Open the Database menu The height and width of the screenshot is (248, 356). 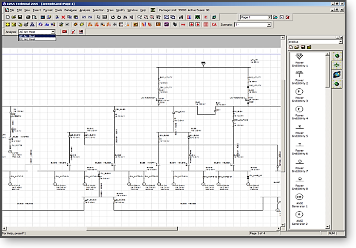[x=71, y=10]
